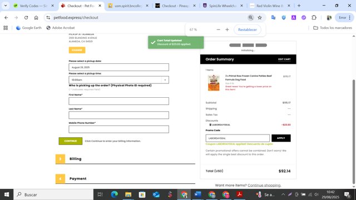
Task: Focus the First Name field
Action: pyautogui.click(x=118, y=101)
